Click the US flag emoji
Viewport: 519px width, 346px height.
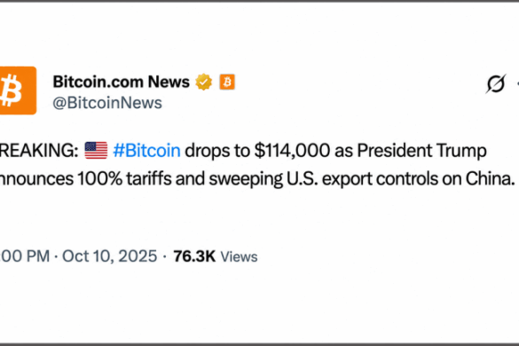(96, 150)
